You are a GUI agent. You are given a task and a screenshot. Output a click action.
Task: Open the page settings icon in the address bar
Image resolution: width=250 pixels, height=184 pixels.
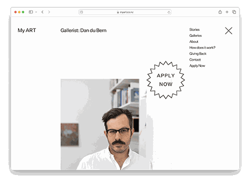coord(81,12)
